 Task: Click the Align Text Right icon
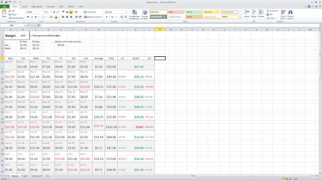pos(71,17)
